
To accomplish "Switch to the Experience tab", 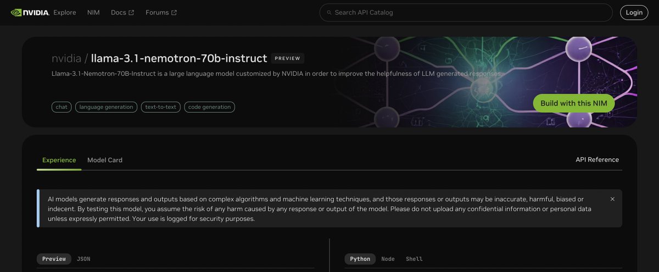I will [59, 160].
